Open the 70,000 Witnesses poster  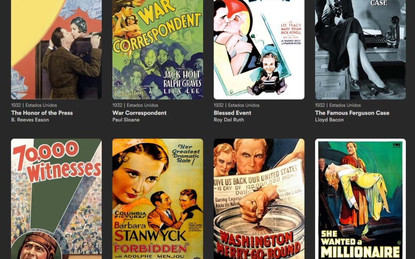click(x=56, y=199)
